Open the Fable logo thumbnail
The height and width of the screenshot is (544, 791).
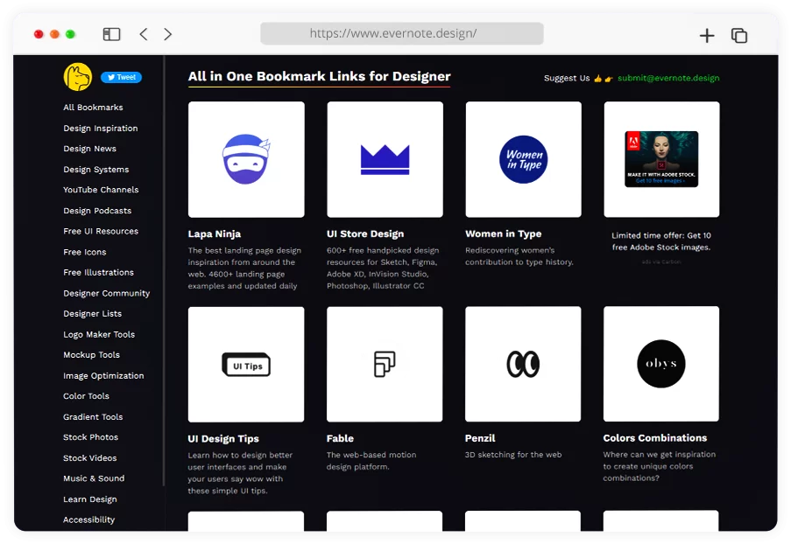[385, 364]
